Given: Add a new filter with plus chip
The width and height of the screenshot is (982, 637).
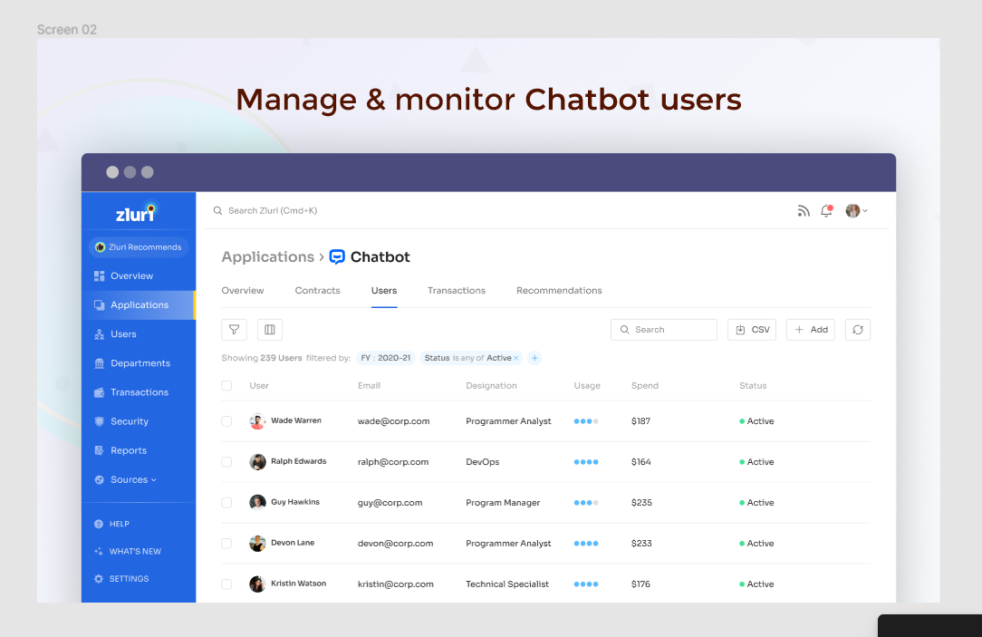Looking at the screenshot, I should [x=534, y=358].
